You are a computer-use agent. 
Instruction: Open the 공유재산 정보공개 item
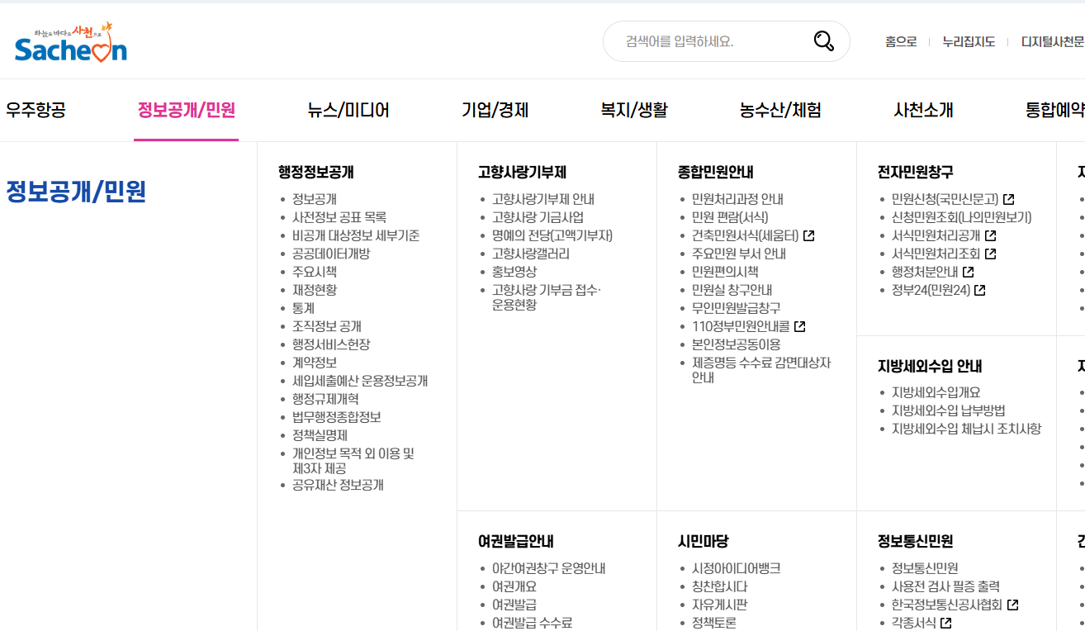(x=338, y=485)
